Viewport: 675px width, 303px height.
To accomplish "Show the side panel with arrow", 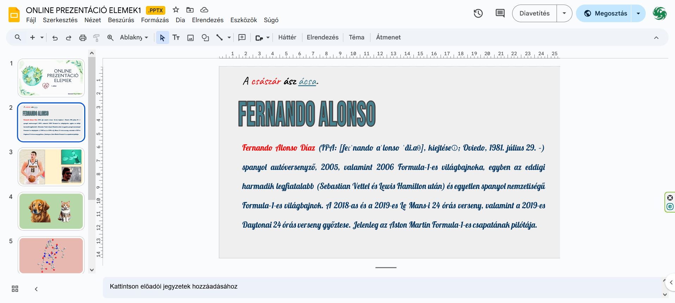I will [x=671, y=282].
